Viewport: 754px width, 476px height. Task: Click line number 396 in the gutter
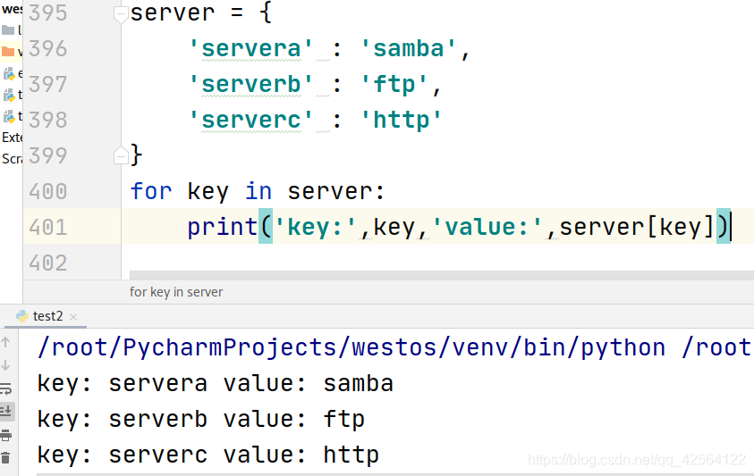pos(47,49)
